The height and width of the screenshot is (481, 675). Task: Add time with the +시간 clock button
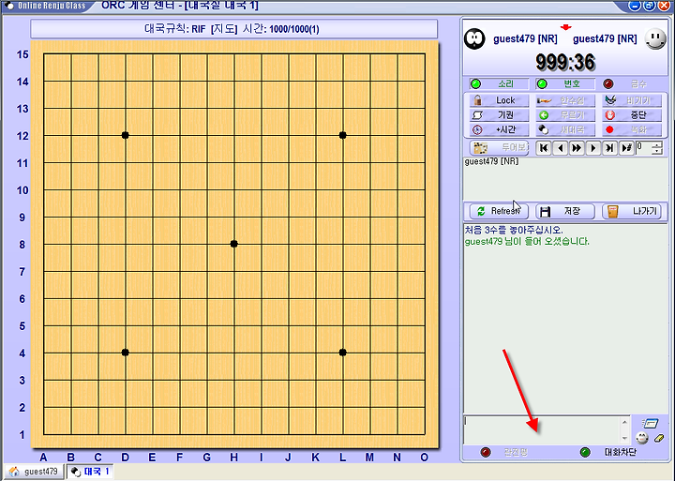click(x=500, y=129)
